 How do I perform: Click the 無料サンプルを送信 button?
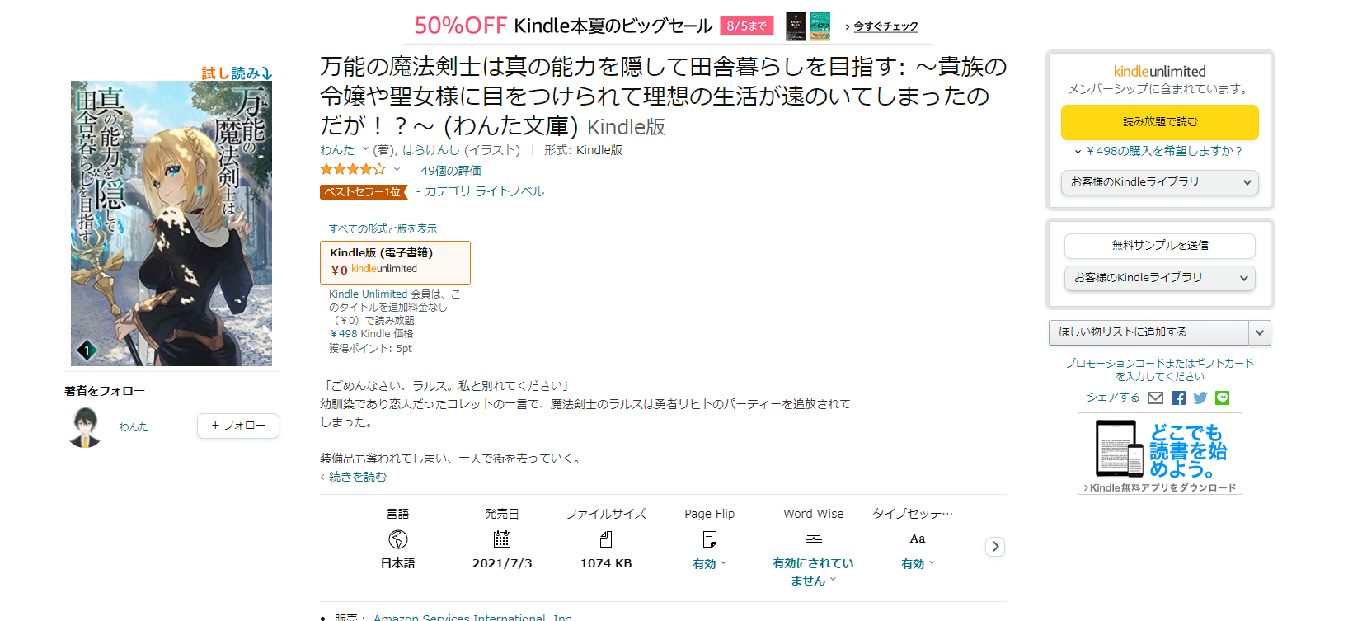click(1159, 246)
